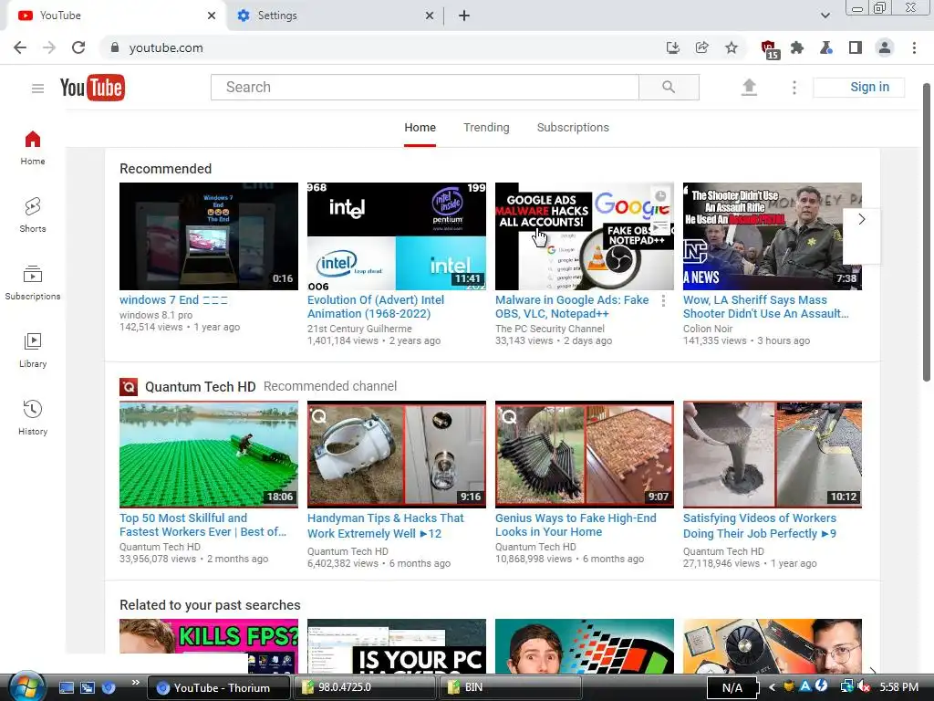
Task: Click the install app icon in address bar
Action: pos(672,47)
